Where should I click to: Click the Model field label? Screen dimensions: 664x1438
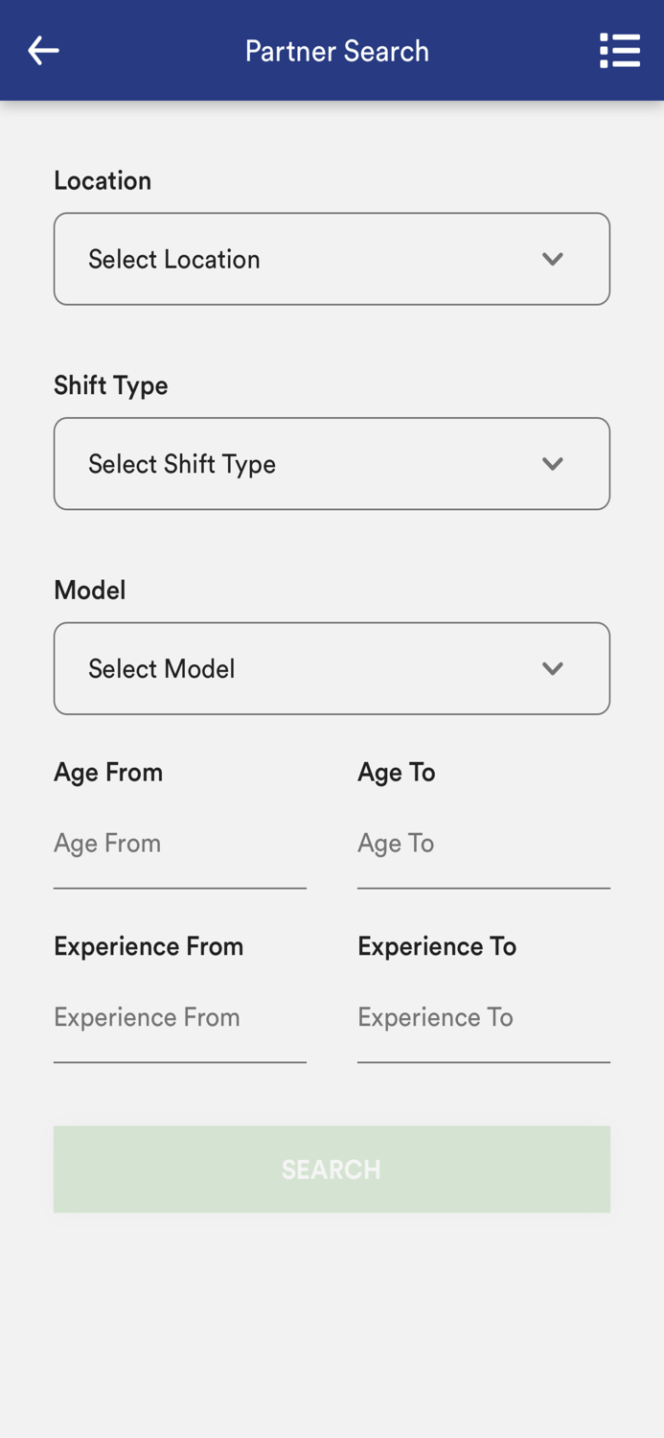pyautogui.click(x=90, y=591)
